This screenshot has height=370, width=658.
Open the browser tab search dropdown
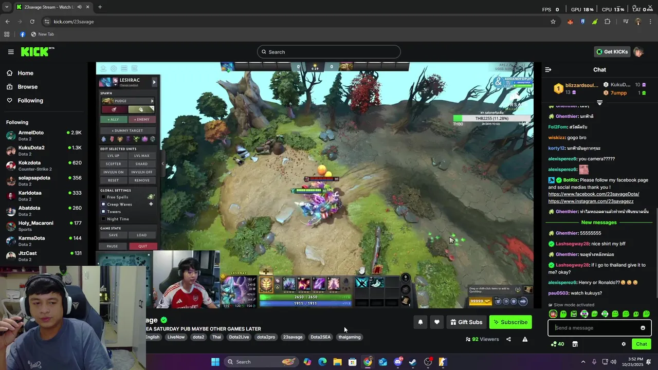pos(7,7)
